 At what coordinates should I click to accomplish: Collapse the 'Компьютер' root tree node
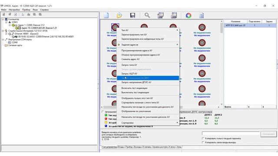3,19
